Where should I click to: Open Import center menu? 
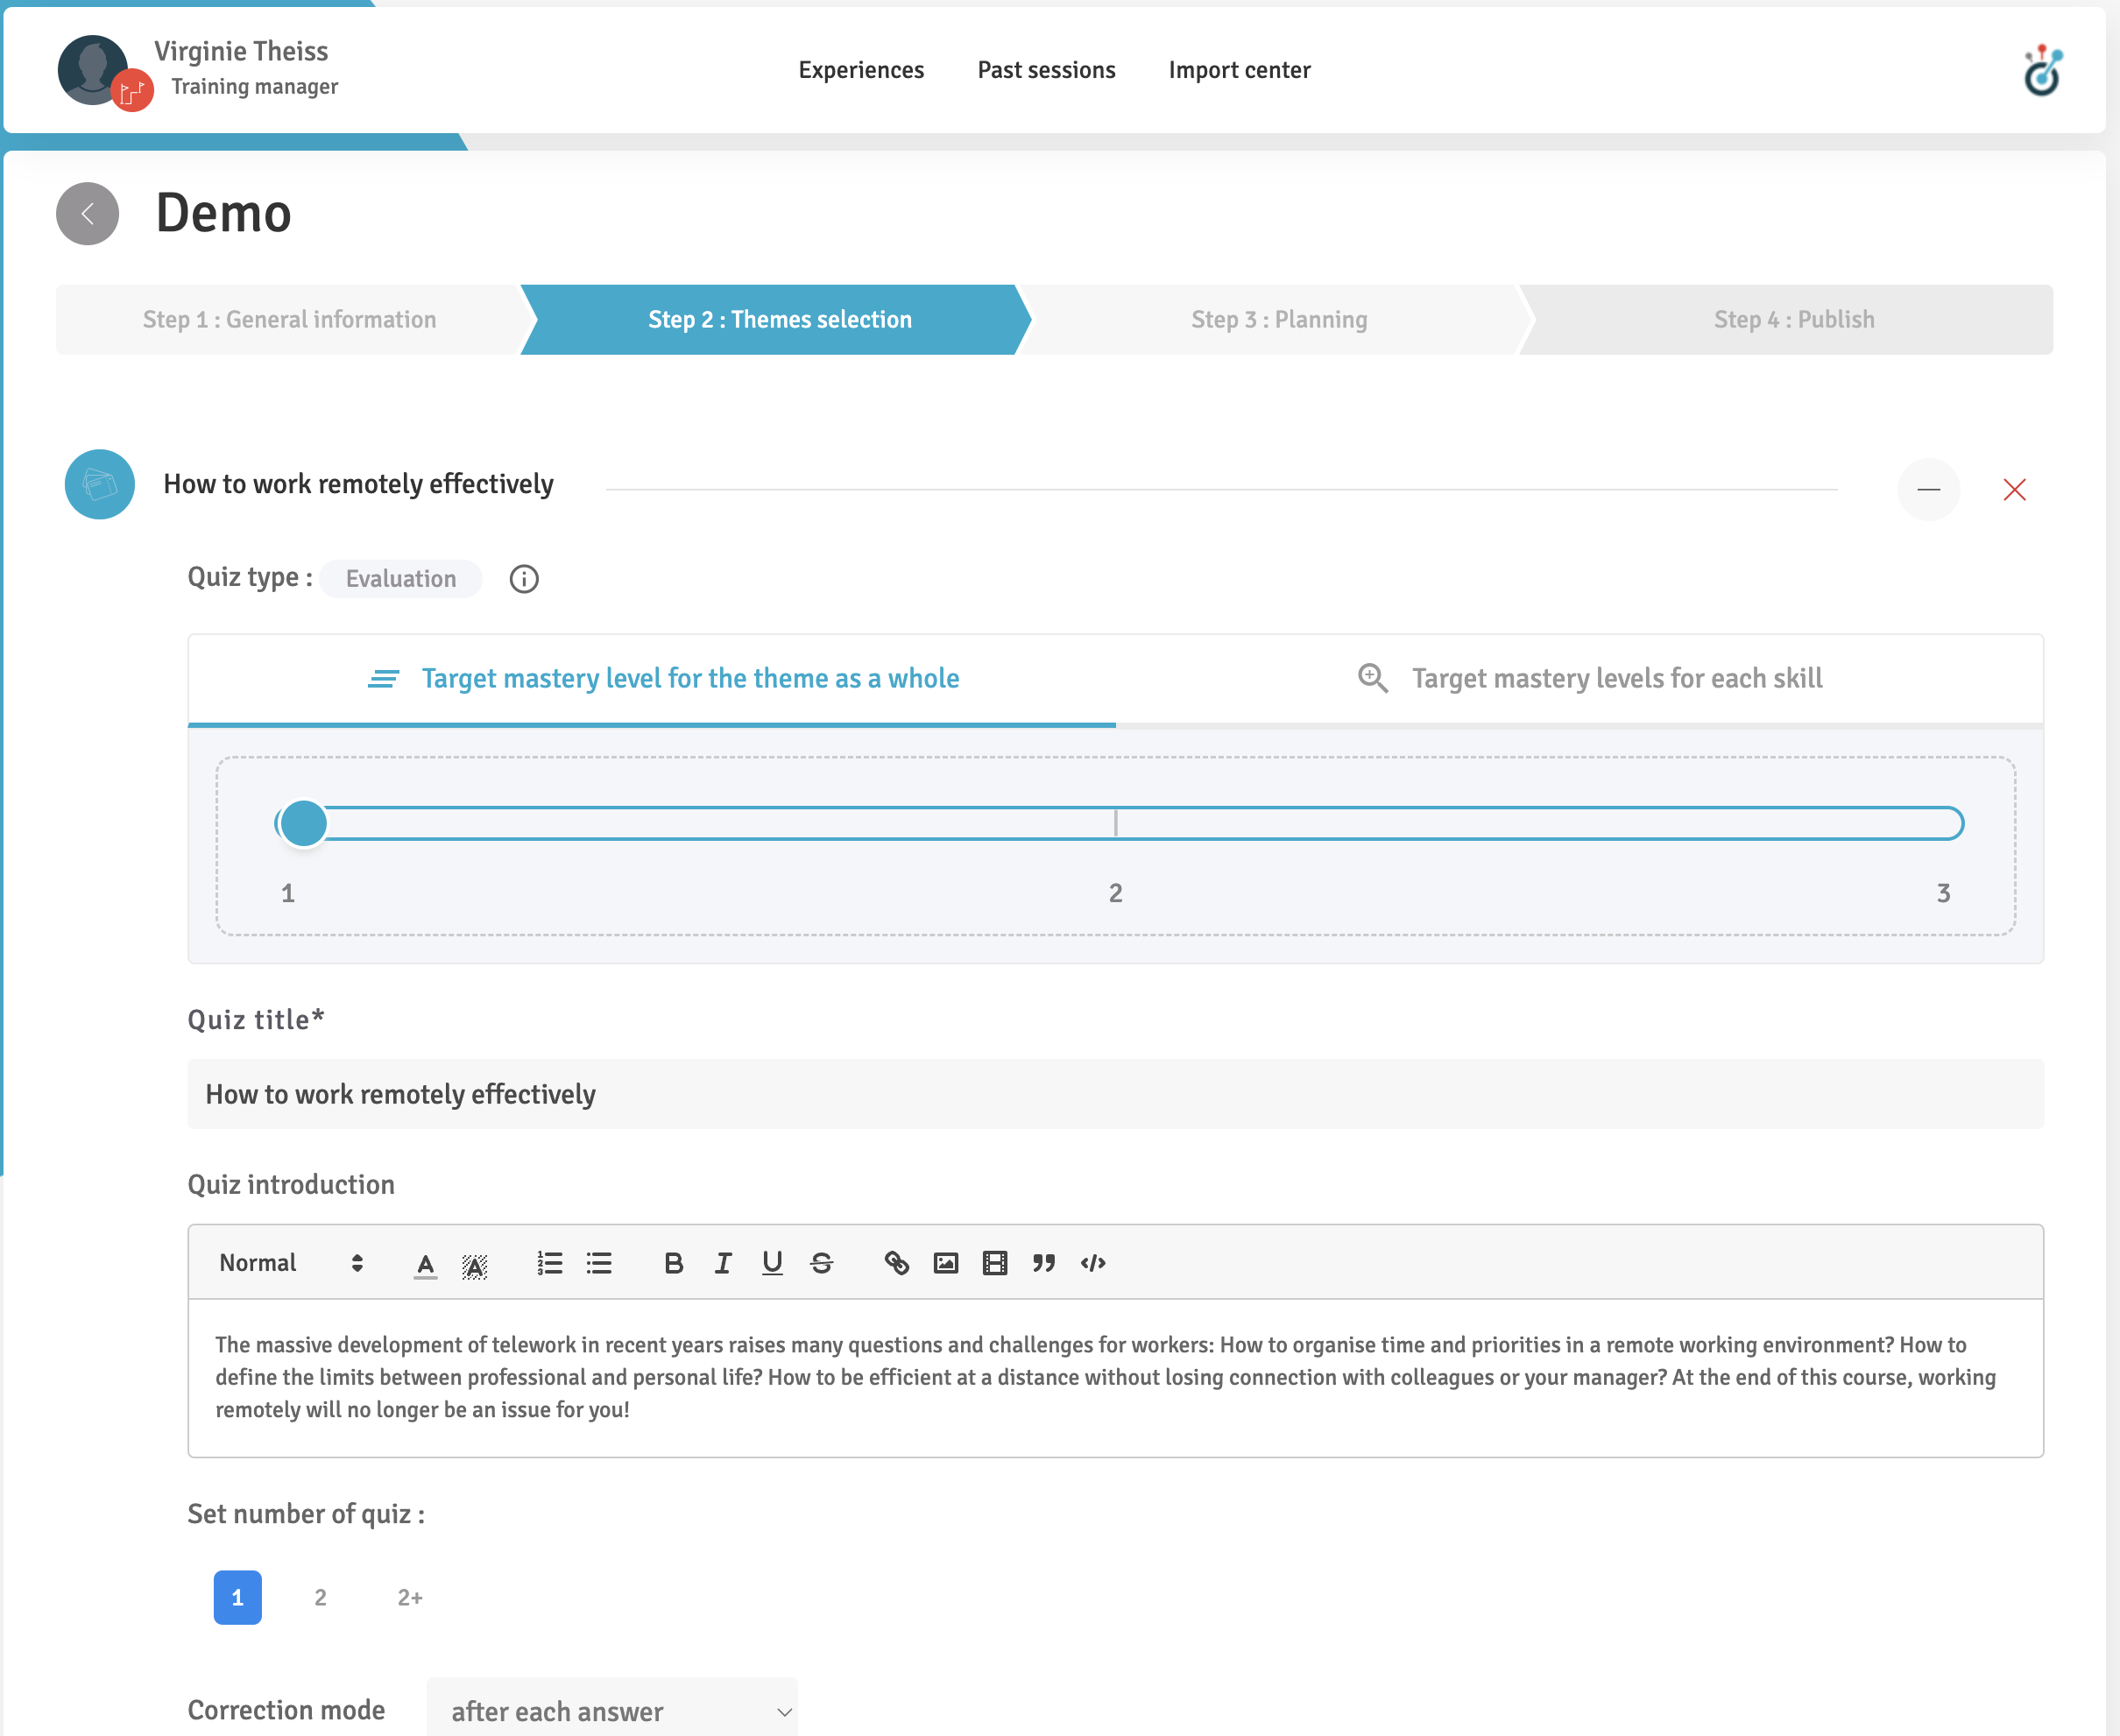click(1239, 70)
